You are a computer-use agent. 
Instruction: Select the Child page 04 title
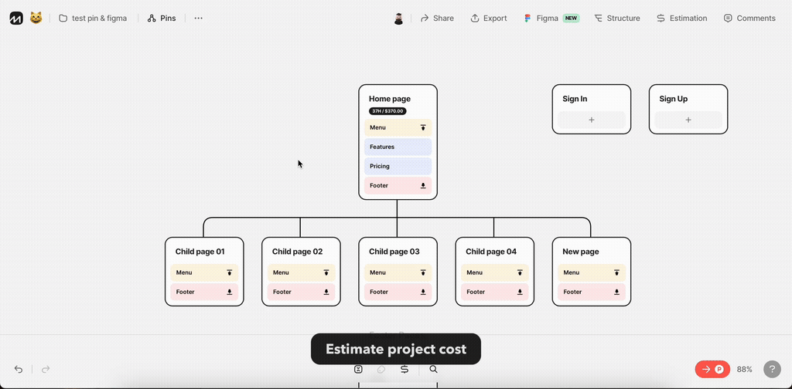tap(491, 252)
